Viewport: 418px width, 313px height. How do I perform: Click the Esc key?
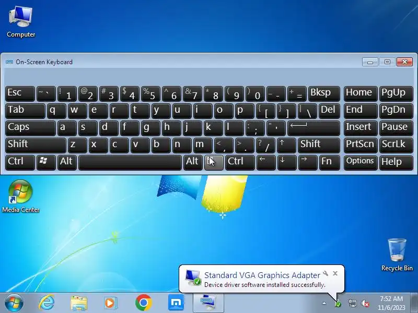20,94
